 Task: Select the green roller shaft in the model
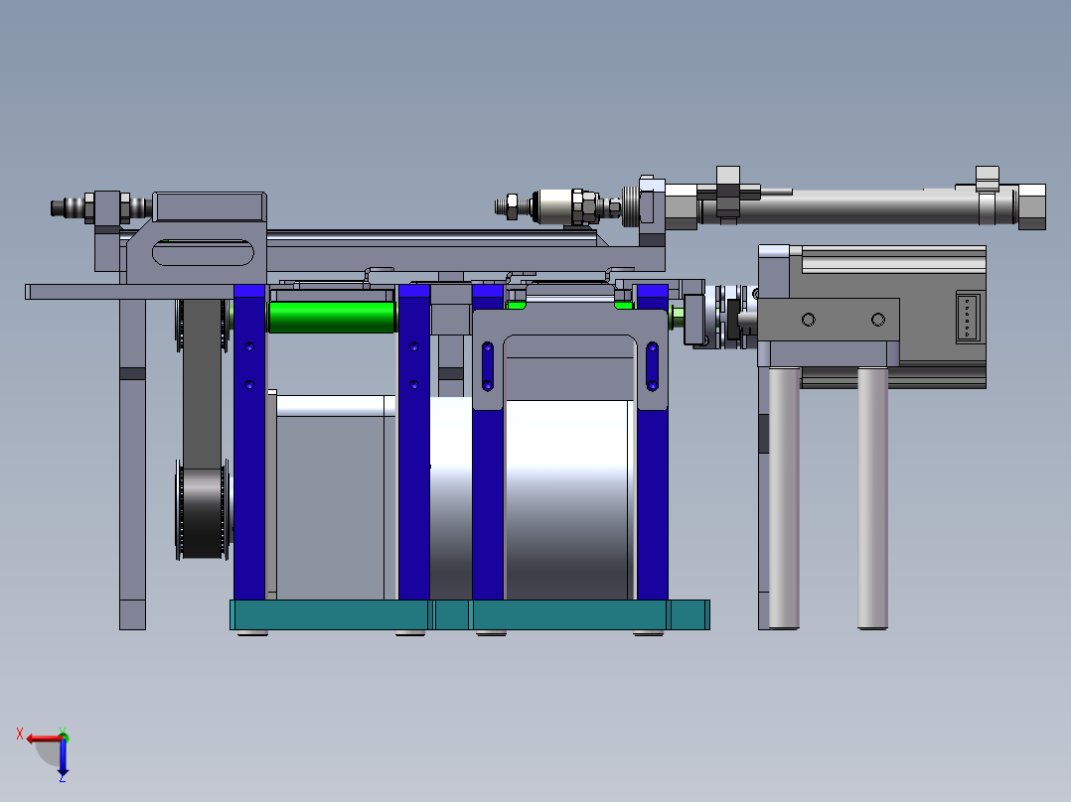(332, 317)
